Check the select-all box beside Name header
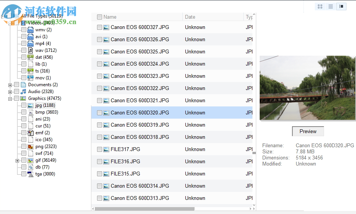The image size is (356, 214). [x=99, y=17]
